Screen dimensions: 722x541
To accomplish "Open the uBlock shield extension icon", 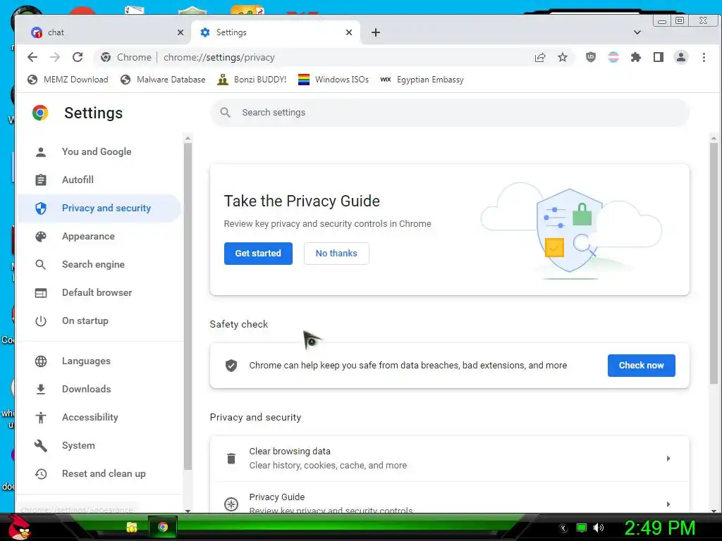I will tap(591, 57).
